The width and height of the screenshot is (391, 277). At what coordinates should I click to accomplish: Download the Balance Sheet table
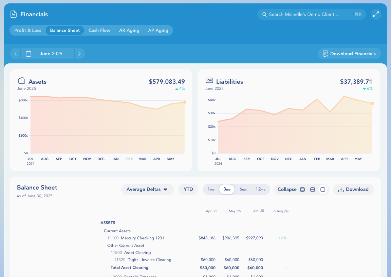click(x=353, y=190)
